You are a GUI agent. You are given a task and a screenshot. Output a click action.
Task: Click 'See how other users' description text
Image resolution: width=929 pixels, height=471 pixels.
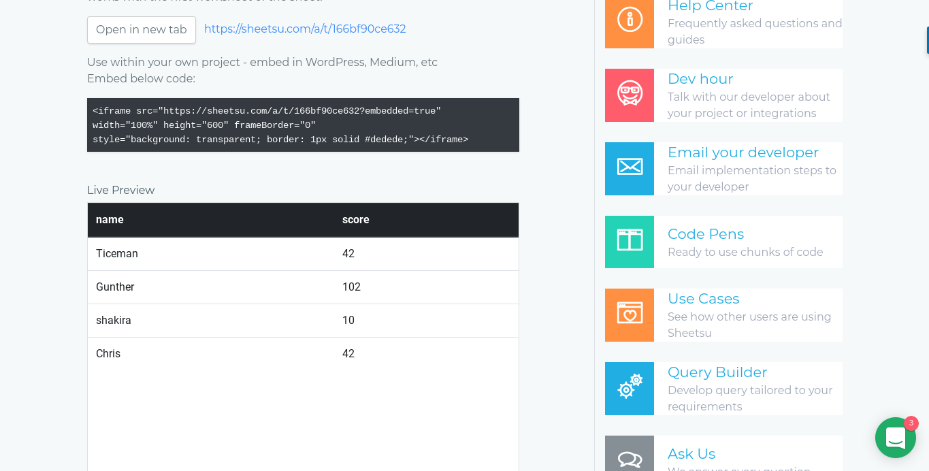click(749, 325)
